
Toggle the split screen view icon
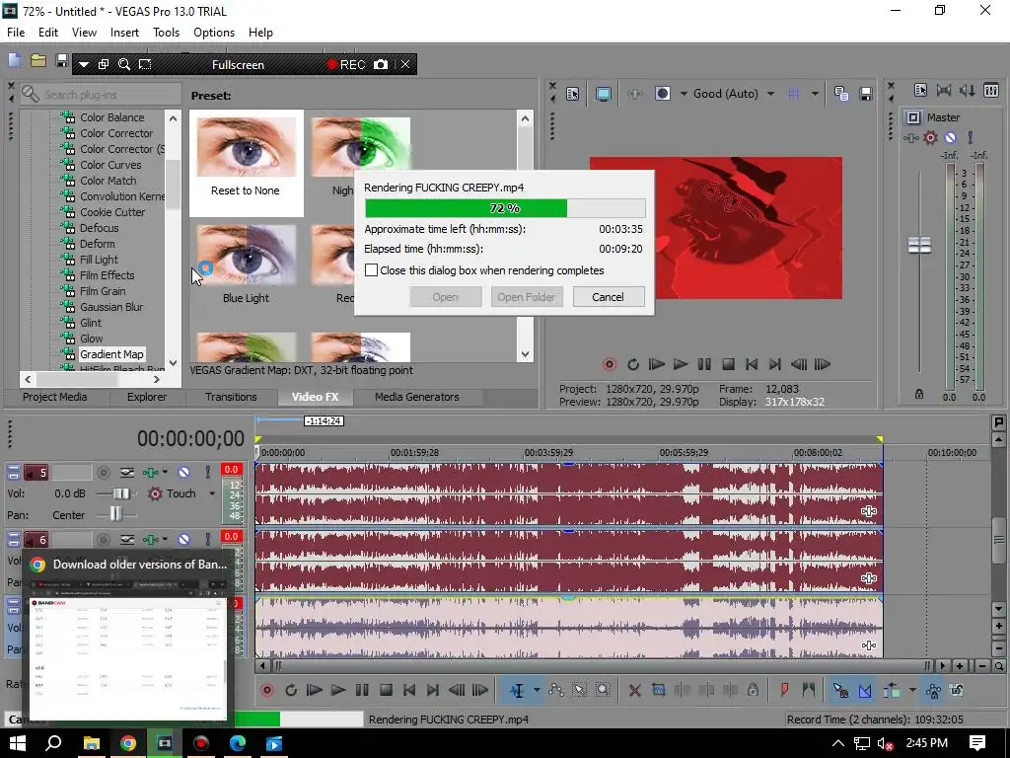(x=663, y=94)
